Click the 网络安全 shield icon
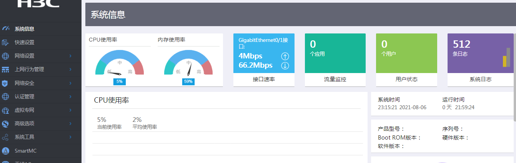This screenshot has height=163, width=516. (x=5, y=83)
